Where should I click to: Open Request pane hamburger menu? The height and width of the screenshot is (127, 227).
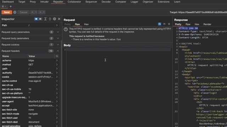[169, 24]
